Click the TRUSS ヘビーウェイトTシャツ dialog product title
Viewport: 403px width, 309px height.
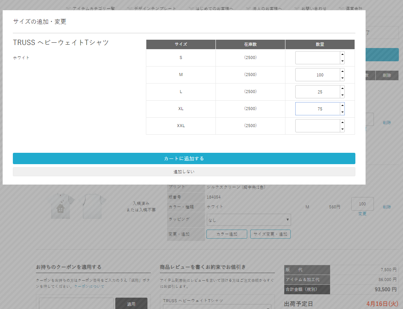pos(61,42)
